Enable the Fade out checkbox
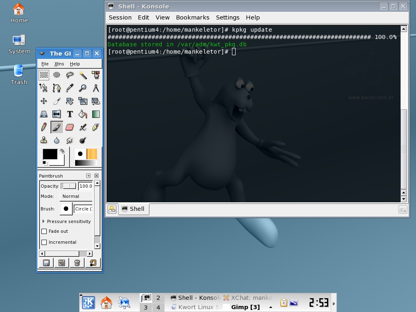 click(x=44, y=231)
